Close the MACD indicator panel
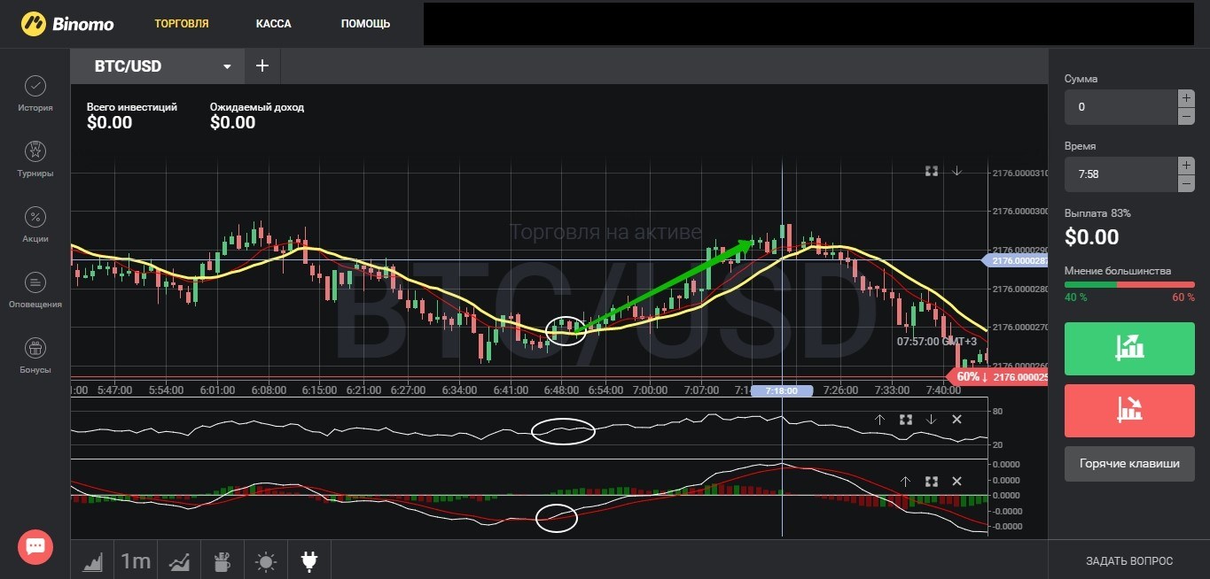The width and height of the screenshot is (1210, 579). click(x=956, y=482)
